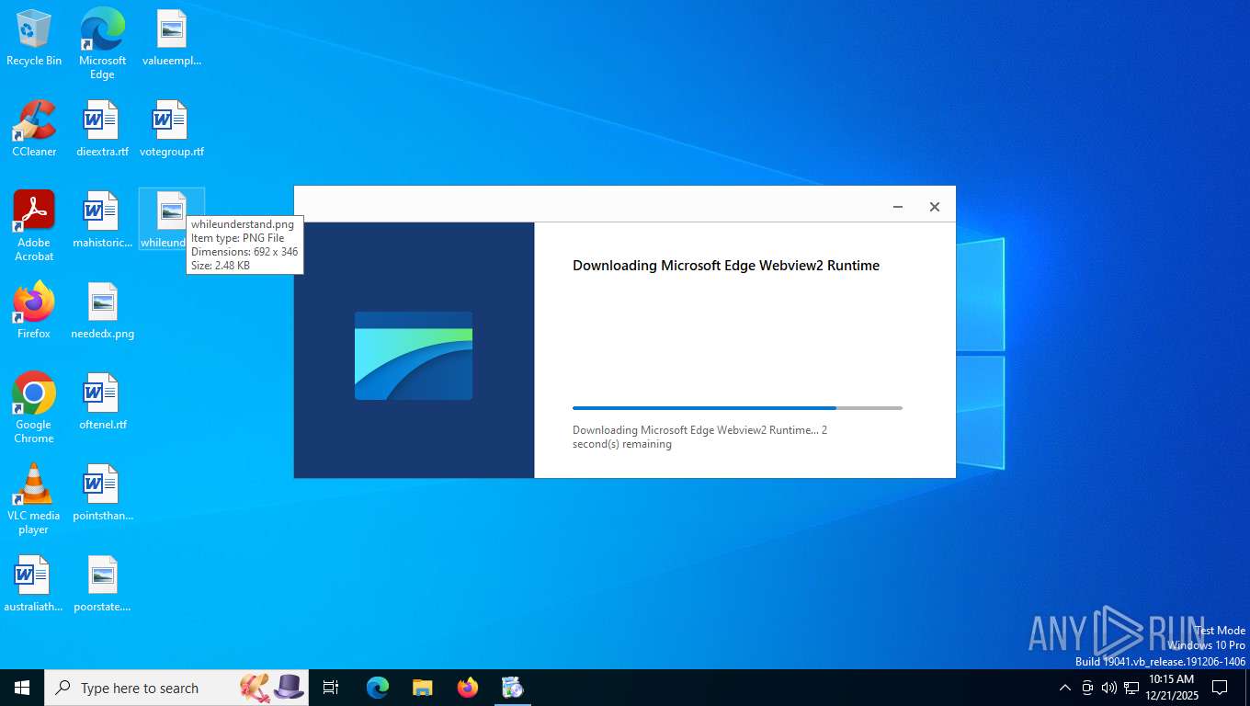Open Task View from the taskbar
The width and height of the screenshot is (1250, 706).
(331, 688)
